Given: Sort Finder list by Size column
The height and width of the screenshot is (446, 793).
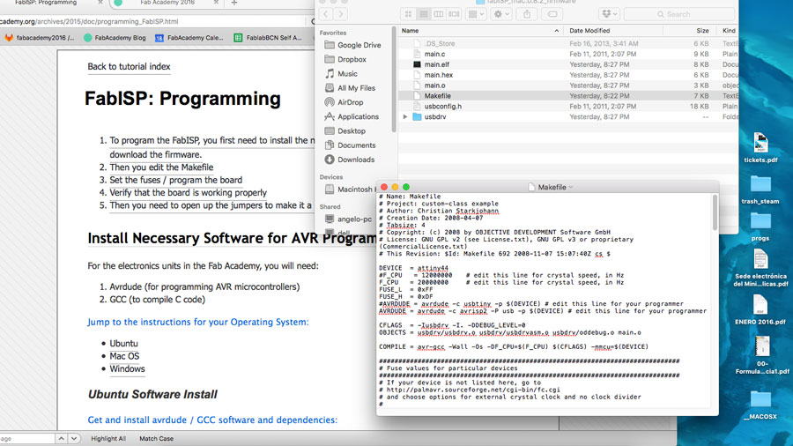Looking at the screenshot, I should click(x=690, y=31).
